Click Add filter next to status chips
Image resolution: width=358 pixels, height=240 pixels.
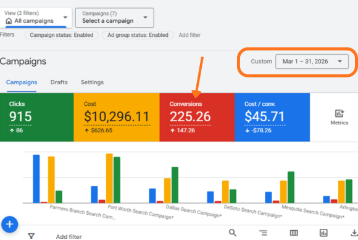point(189,35)
